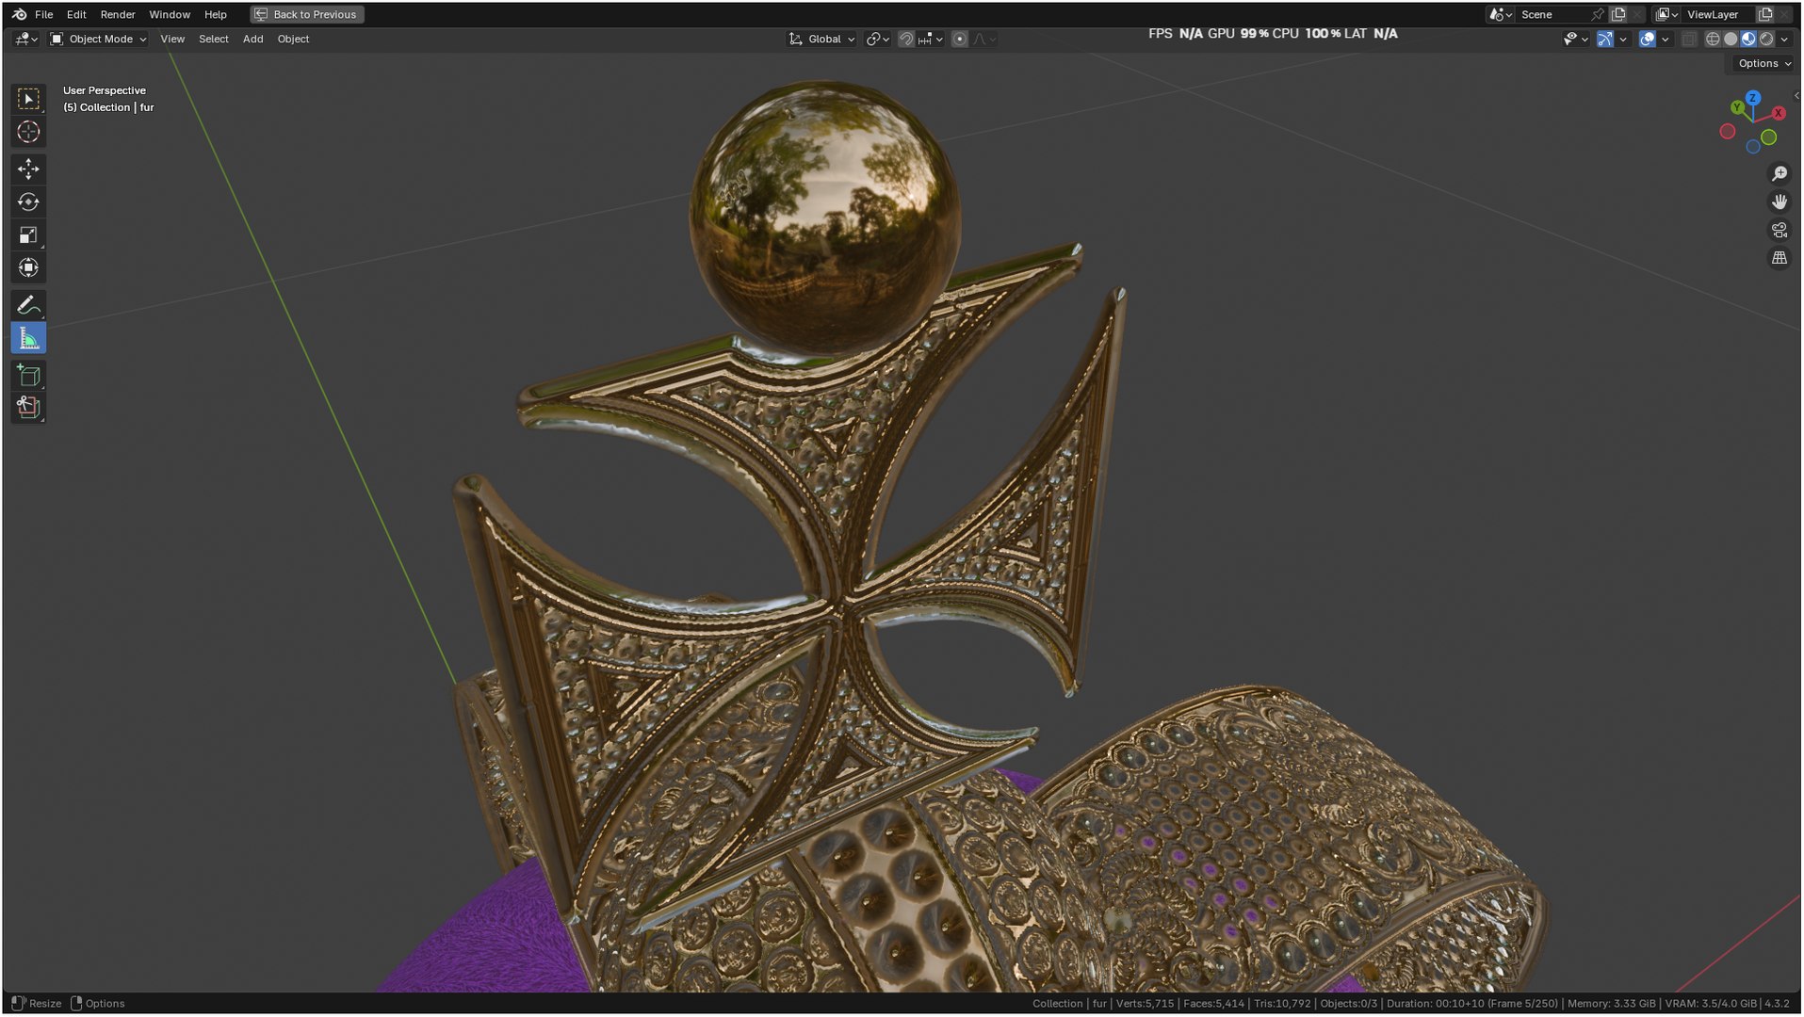The image size is (1804, 1017).
Task: Click the status bar Options item
Action: tap(98, 1004)
